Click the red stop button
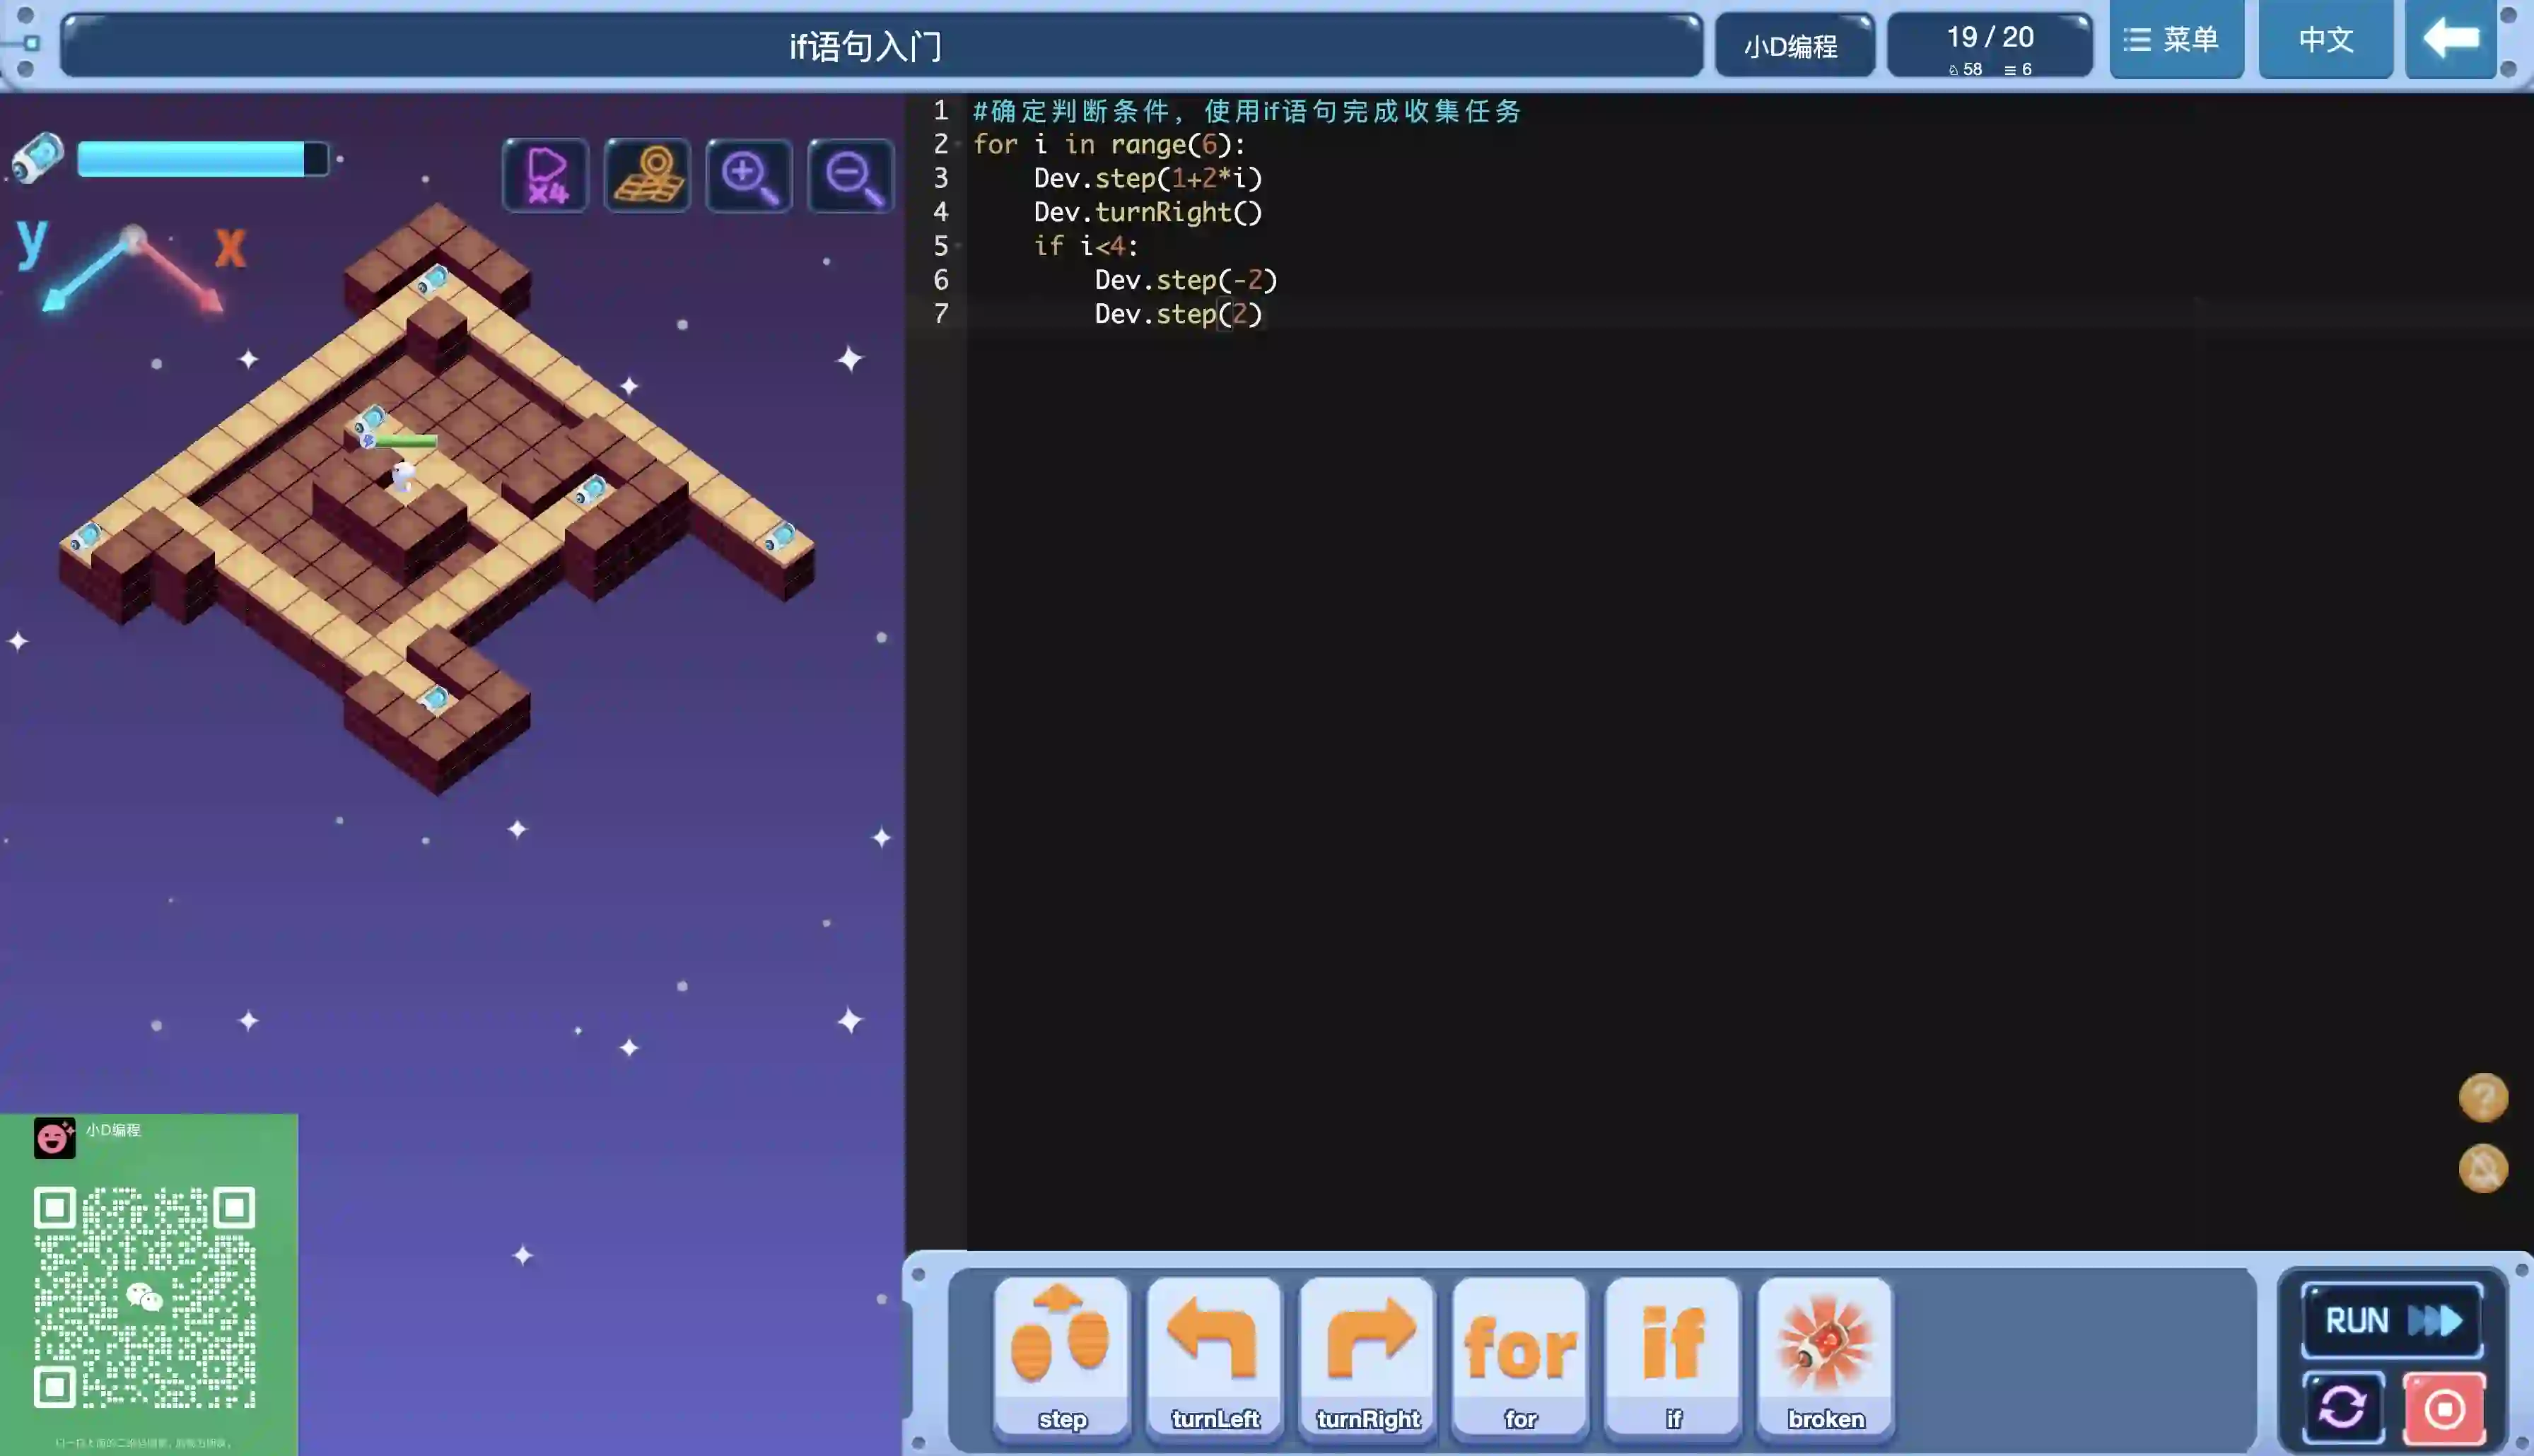 click(2444, 1408)
